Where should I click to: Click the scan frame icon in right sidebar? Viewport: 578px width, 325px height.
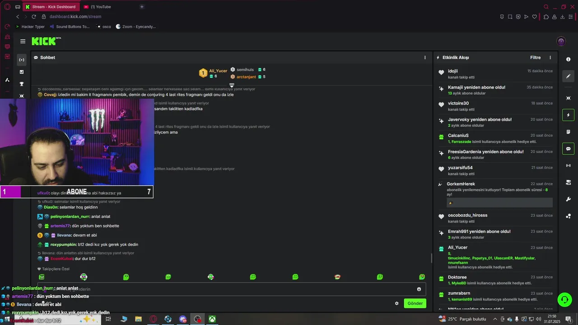click(568, 98)
